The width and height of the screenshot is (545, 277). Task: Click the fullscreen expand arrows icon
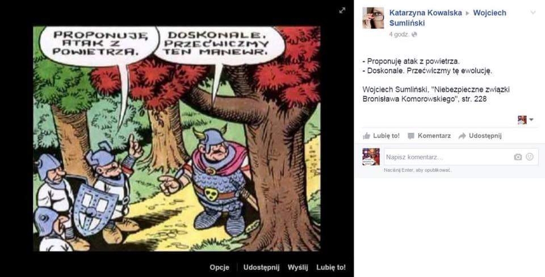point(342,10)
